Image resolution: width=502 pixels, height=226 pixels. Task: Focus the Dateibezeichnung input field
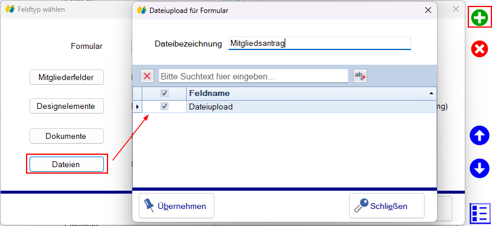click(x=320, y=44)
